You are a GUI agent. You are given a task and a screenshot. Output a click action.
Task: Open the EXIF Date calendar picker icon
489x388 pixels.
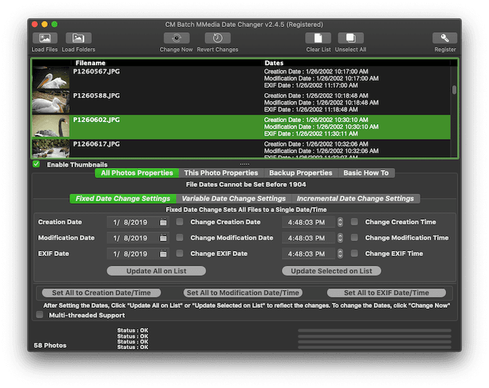click(163, 253)
